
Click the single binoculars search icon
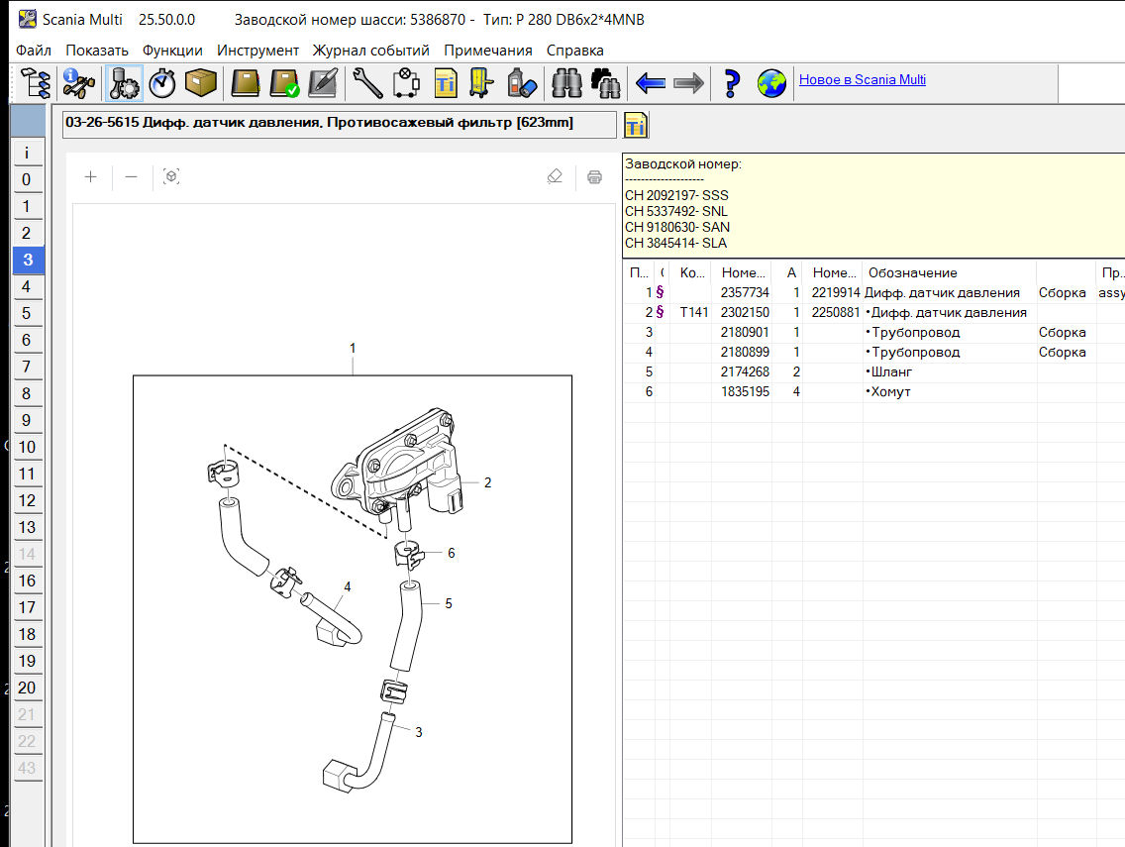click(566, 83)
